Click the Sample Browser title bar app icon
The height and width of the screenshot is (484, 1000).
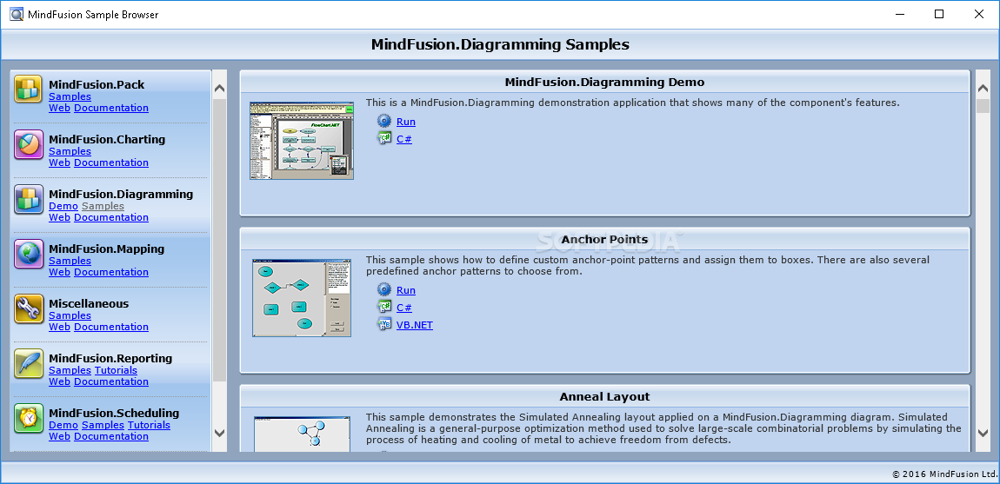[17, 14]
